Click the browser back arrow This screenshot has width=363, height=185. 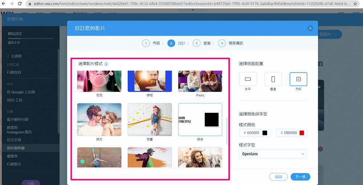[x=4, y=4]
